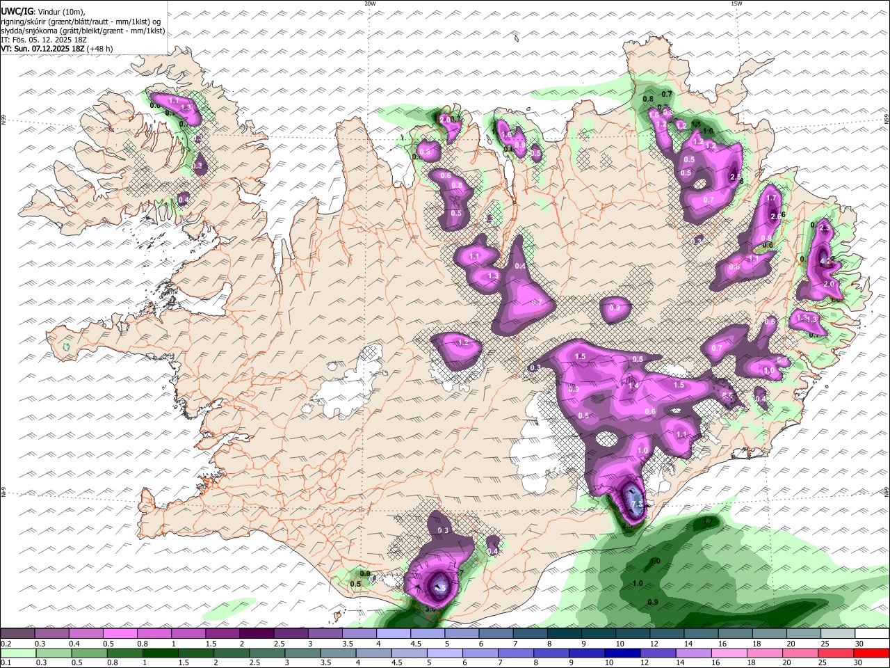The width and height of the screenshot is (890, 668).
Task: Click the medium green 0.5 rain legend swatch
Action: click(x=89, y=653)
